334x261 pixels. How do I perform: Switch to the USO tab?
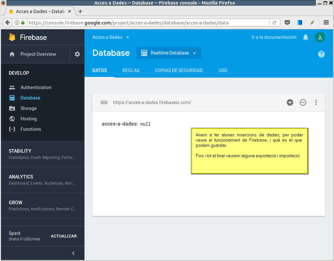pyautogui.click(x=223, y=70)
